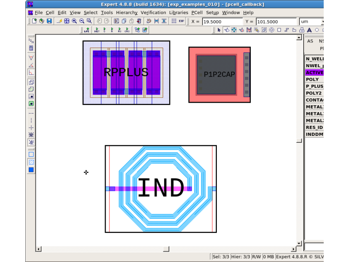Click the LPE extraction icon
This screenshot has height=262, width=349.
(86, 30)
